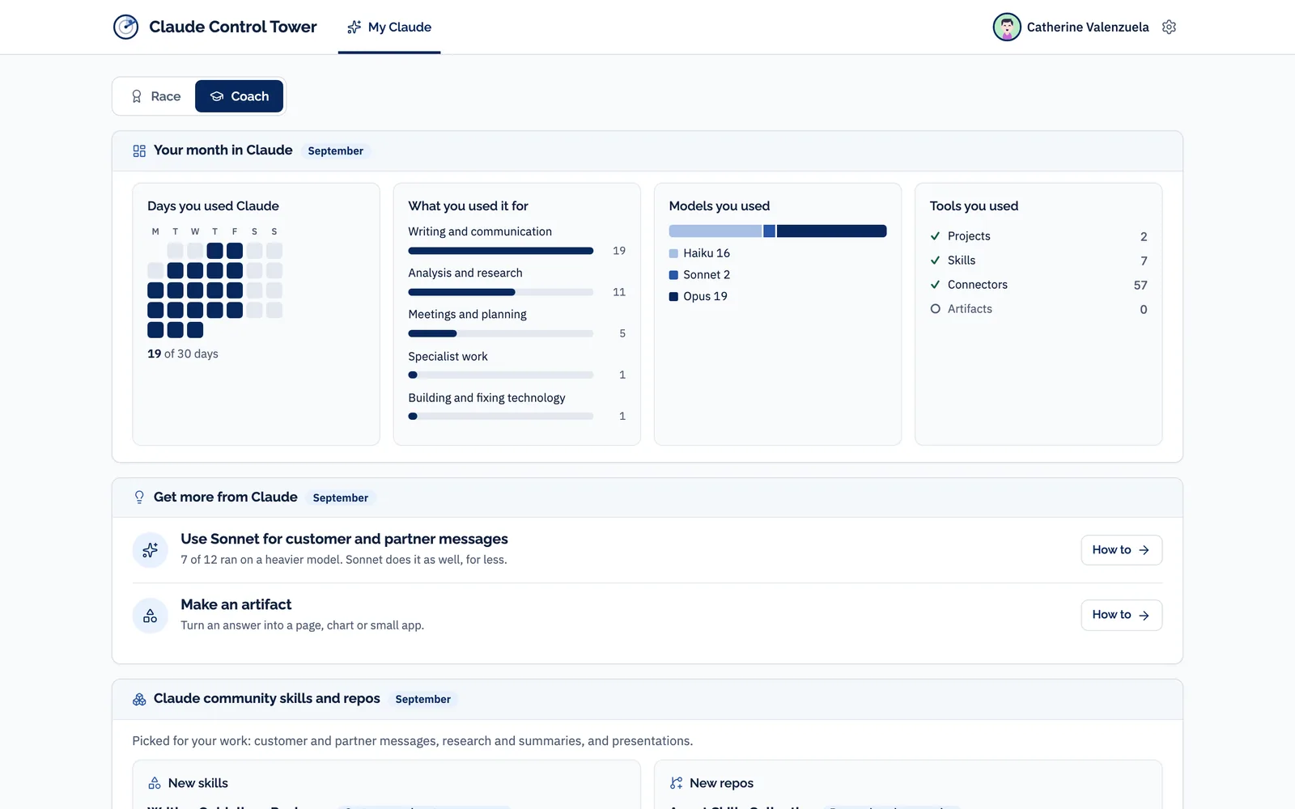Switch to Race mode
The width and height of the screenshot is (1295, 809).
pos(156,96)
